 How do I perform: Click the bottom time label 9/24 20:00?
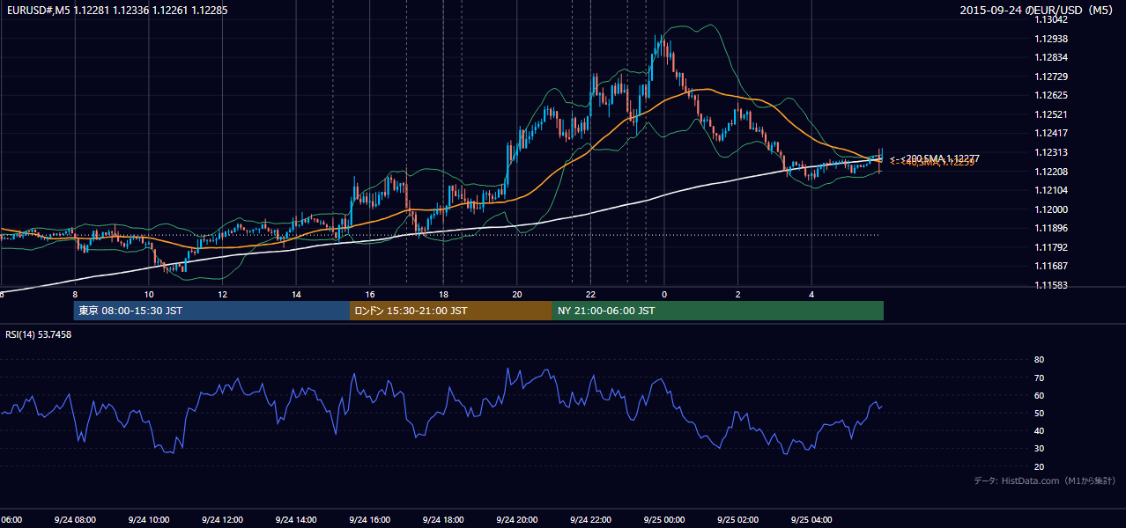[516, 519]
